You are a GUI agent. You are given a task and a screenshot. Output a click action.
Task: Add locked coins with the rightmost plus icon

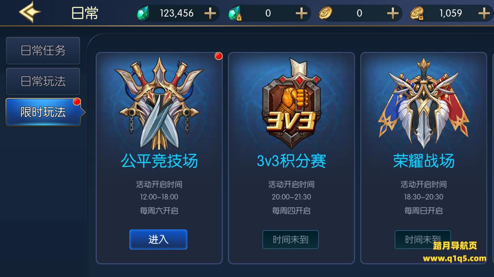coord(484,13)
